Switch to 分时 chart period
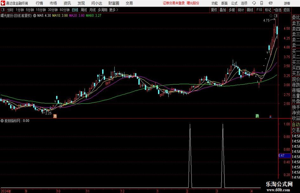Image resolution: width=300 pixels, height=193 pixels. (x=10, y=10)
